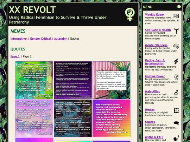
Task: Click 'How males can resist patriarchy' description
Action: (x=161, y=99)
